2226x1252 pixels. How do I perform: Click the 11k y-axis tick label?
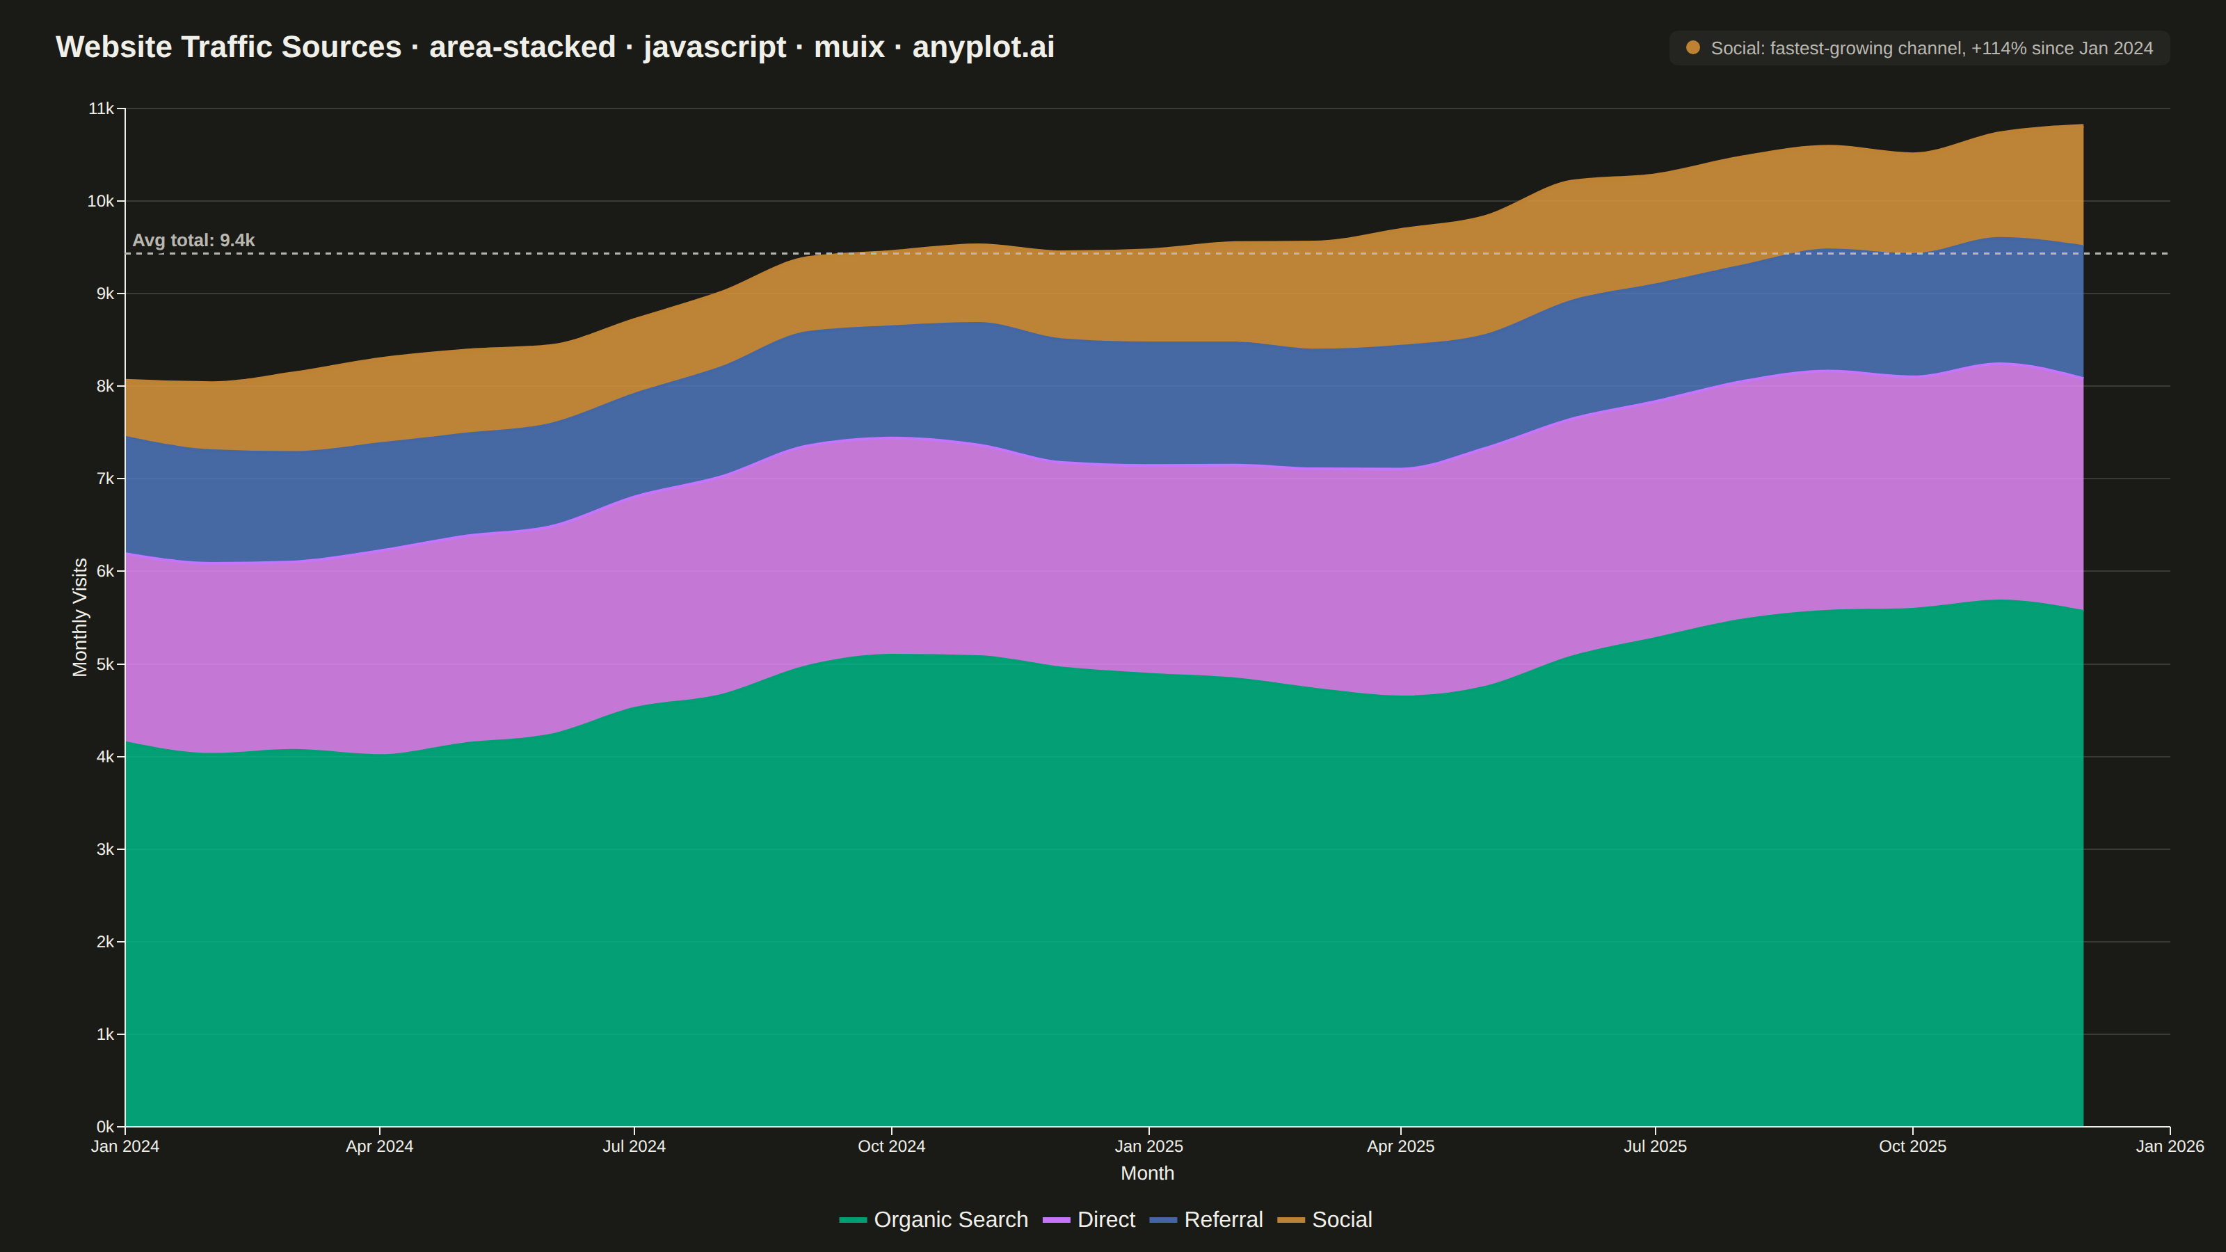click(101, 109)
